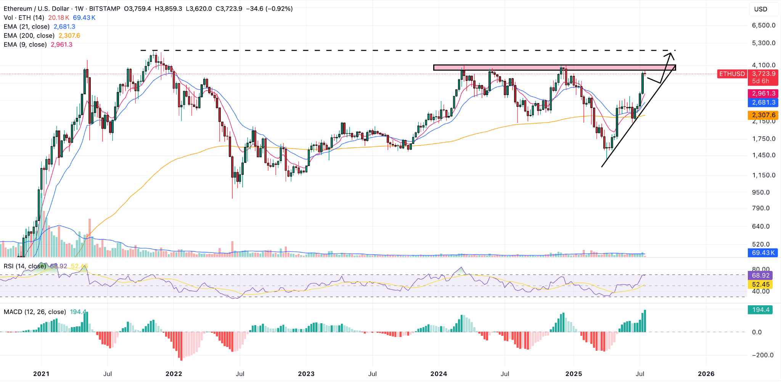
Task: Select the EMA (200, close) indicator legend
Action: tap(29, 35)
